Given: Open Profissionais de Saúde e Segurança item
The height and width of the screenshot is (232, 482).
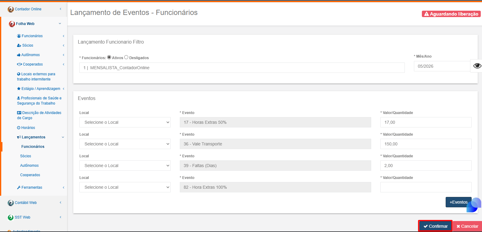Looking at the screenshot, I should 39,101.
